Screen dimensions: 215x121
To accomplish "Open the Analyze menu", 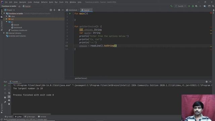I will (37, 2).
